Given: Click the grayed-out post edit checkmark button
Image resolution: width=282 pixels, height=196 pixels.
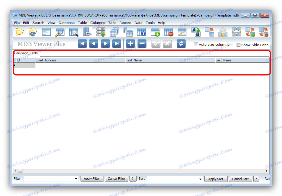Looking at the screenshot, I should [x=156, y=44].
